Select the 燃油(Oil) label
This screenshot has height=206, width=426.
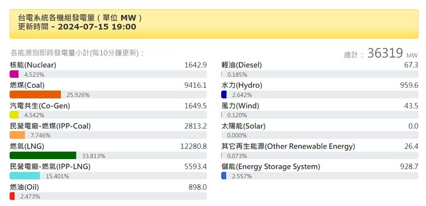(x=24, y=187)
